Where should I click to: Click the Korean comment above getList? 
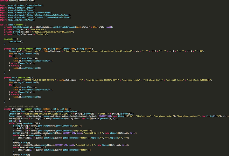tap(21, 106)
